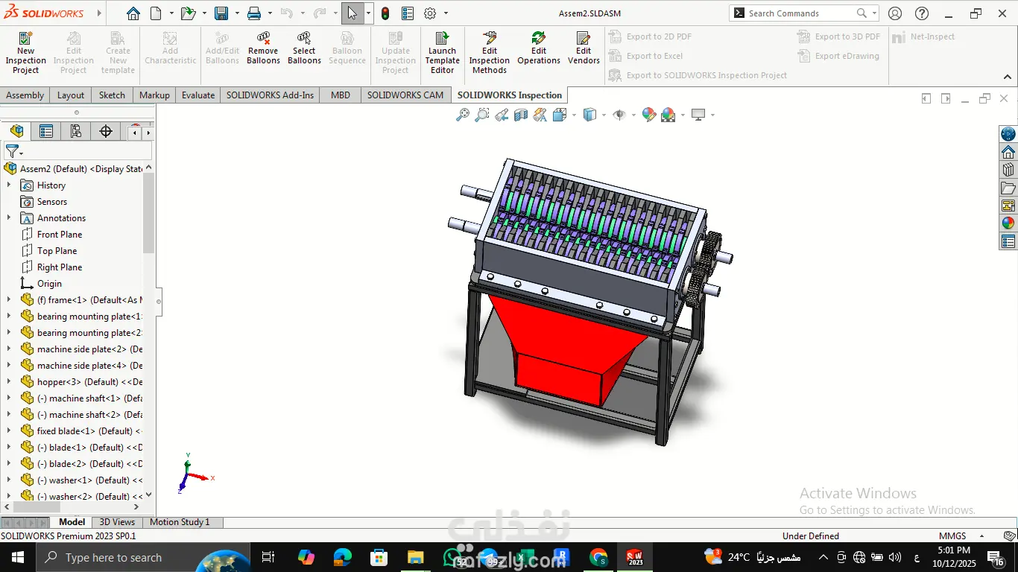Click the Select Balloons tool
Image resolution: width=1018 pixels, height=572 pixels.
pyautogui.click(x=304, y=48)
